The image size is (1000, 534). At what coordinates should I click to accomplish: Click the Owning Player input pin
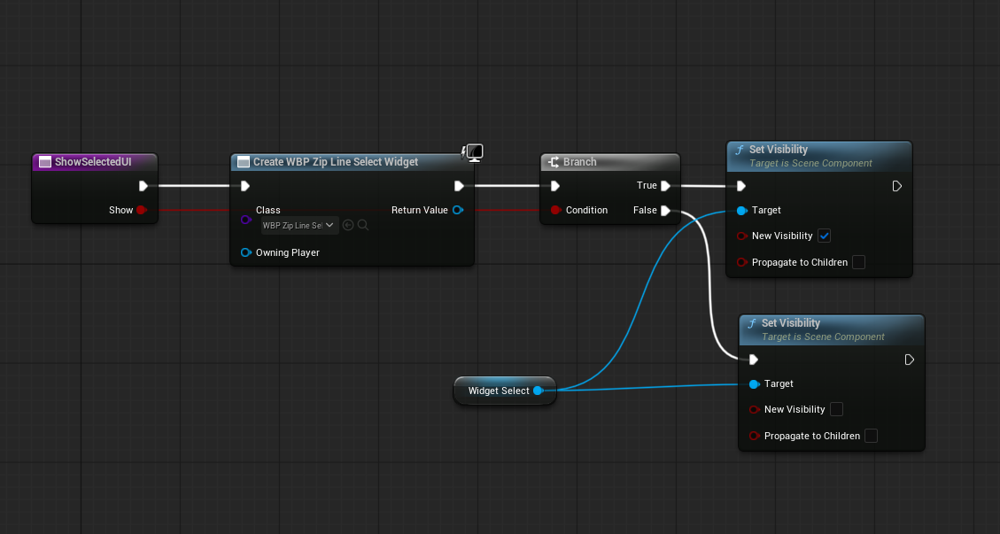coord(246,252)
